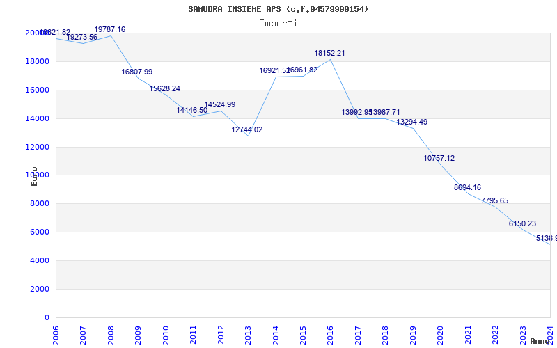The height and width of the screenshot is (348, 557).
Task: Select the 8694.16 data label
Action: coord(467,187)
